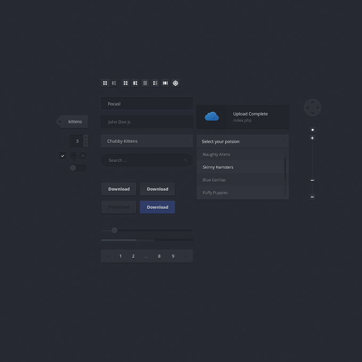The height and width of the screenshot is (362, 362).
Task: Go to page 8 in pagination
Action: [x=159, y=256]
